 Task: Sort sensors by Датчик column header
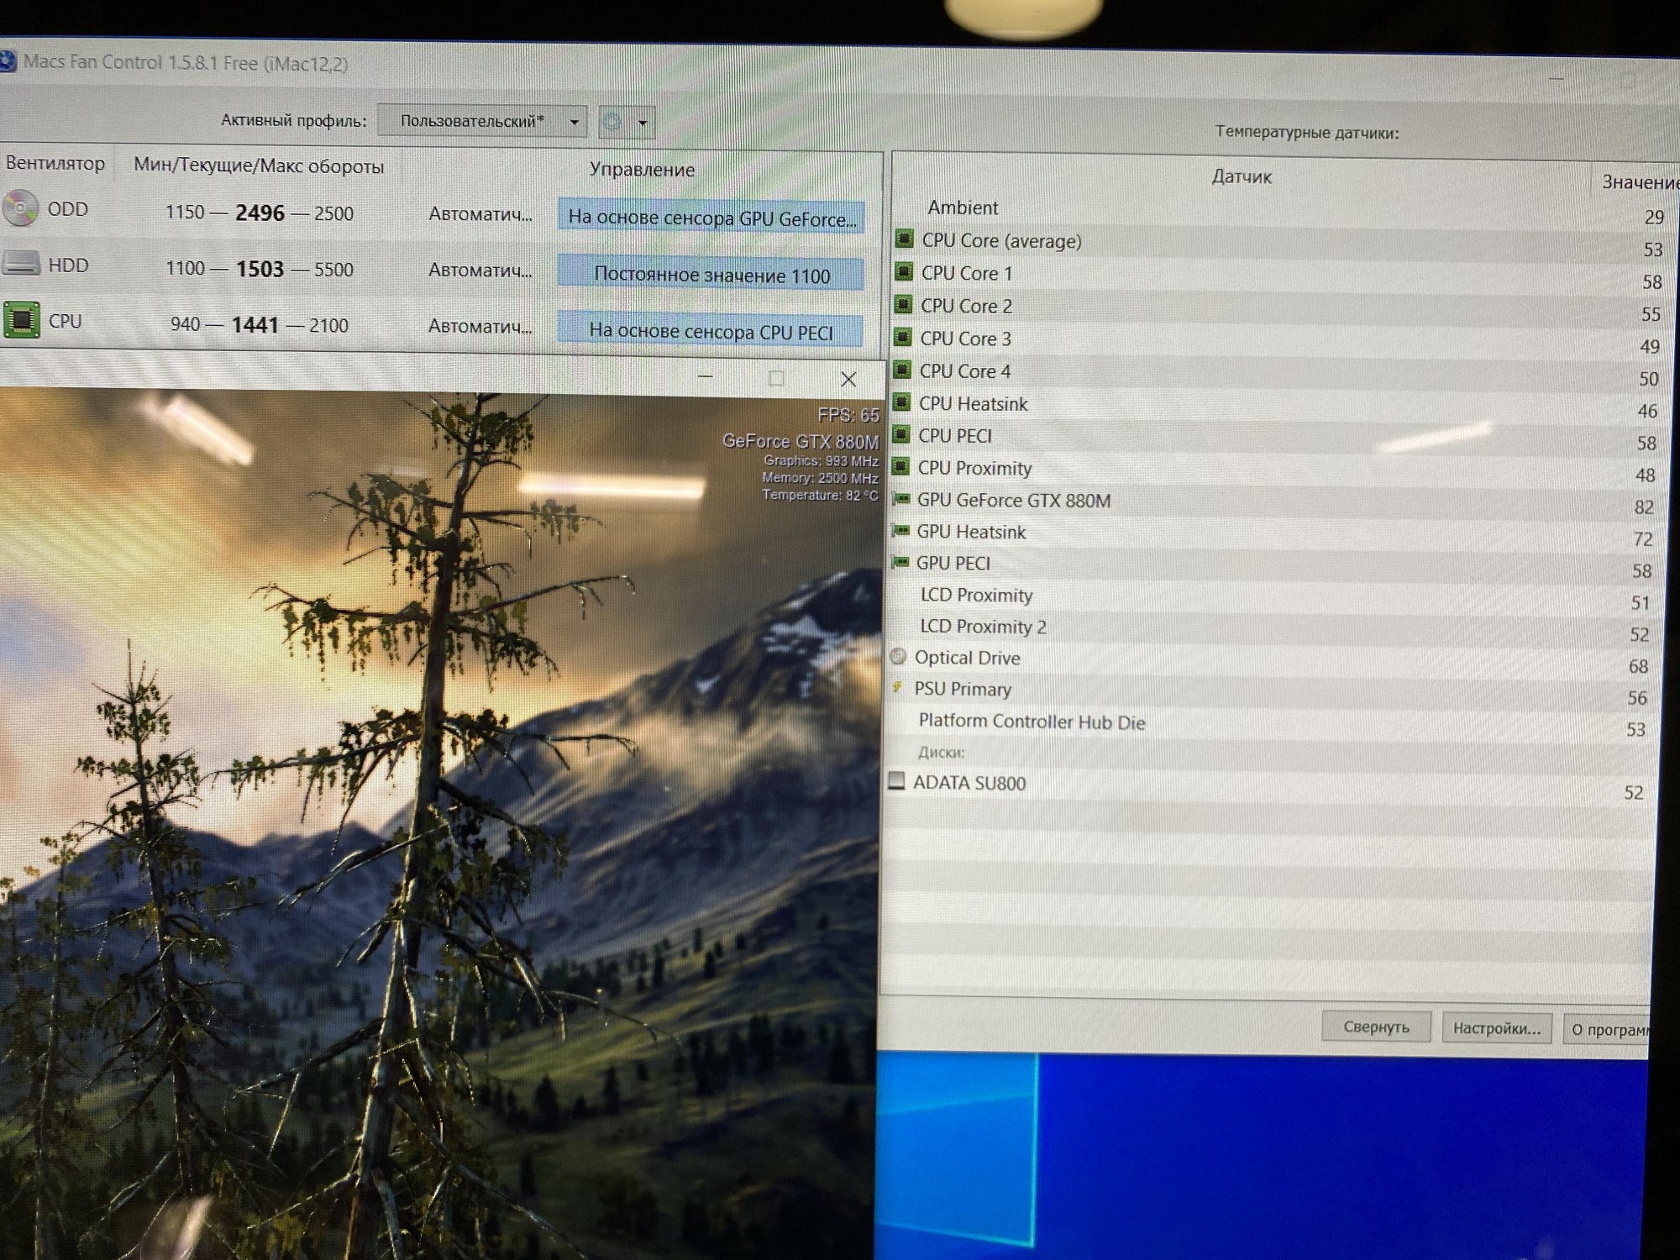[x=1241, y=176]
